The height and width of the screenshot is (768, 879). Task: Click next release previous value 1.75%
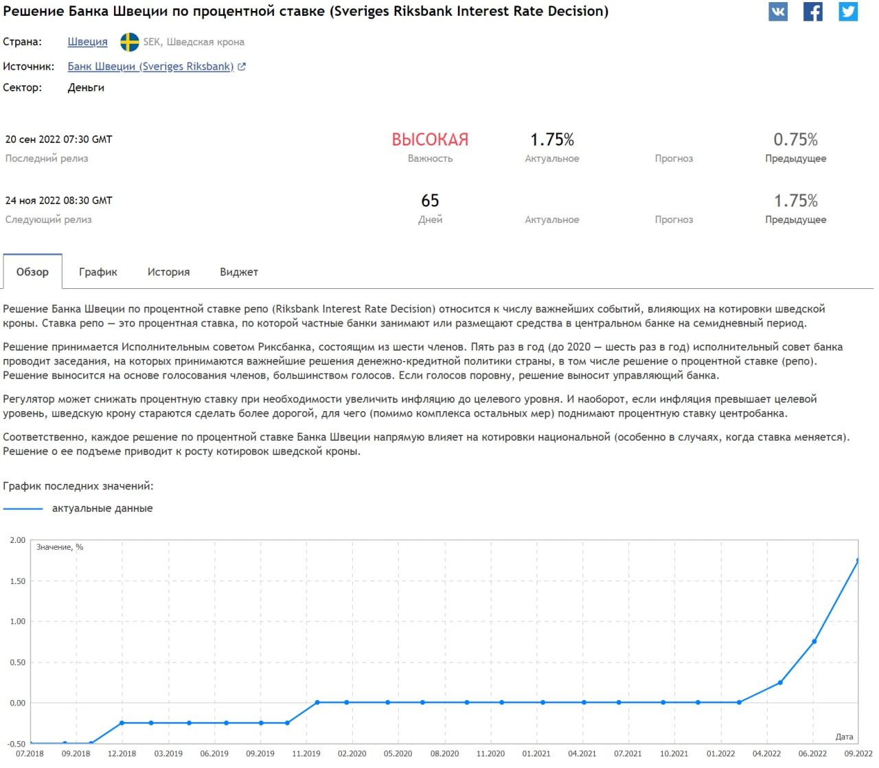(796, 200)
